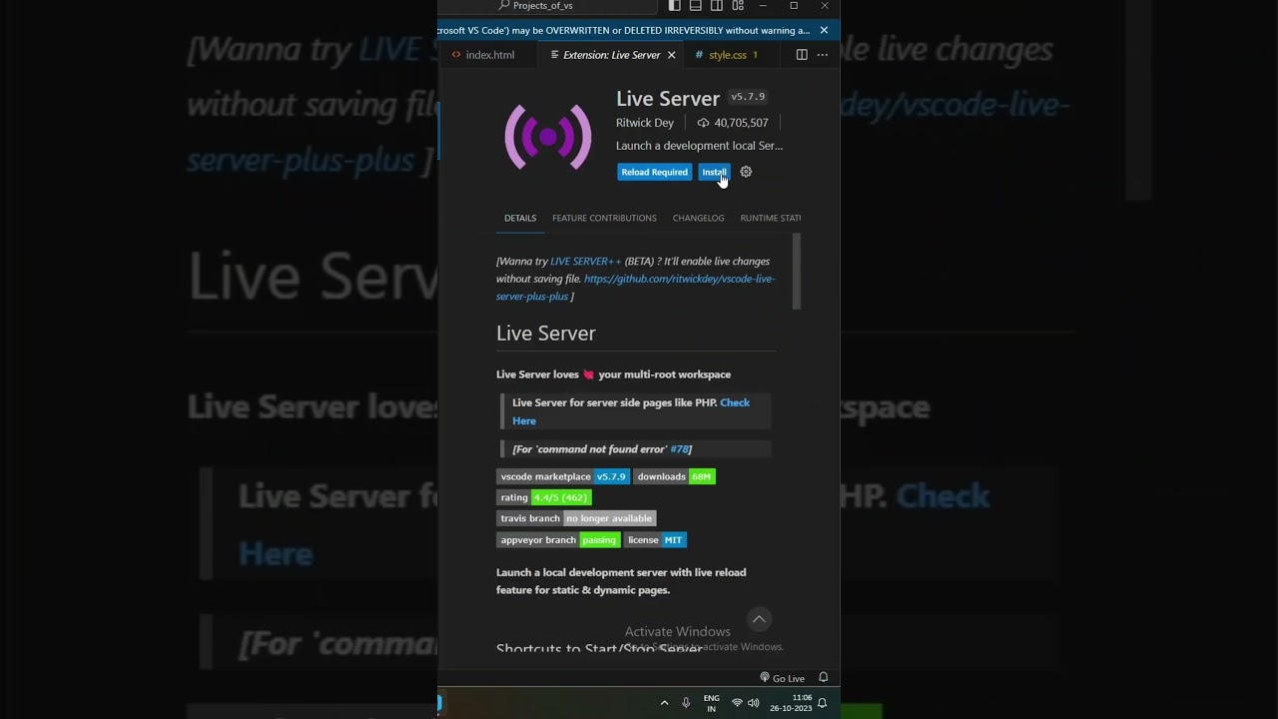Open the Windows notification bell icon

pyautogui.click(x=822, y=703)
